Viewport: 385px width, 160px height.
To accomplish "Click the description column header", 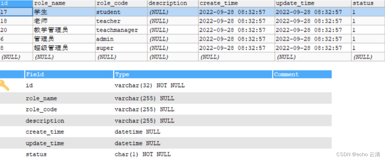I will [173, 3].
